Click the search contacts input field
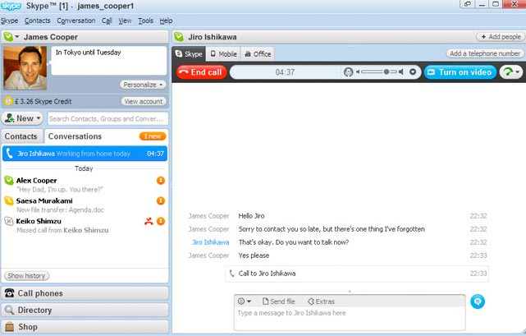The width and height of the screenshot is (526, 336). point(107,118)
